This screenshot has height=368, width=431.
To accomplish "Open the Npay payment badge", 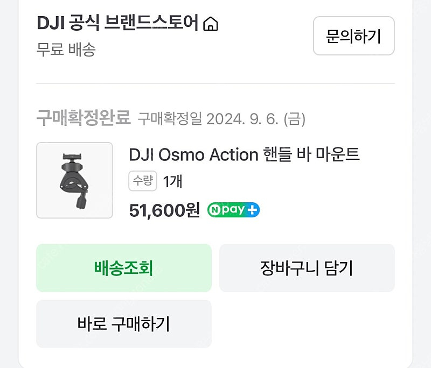I will pyautogui.click(x=232, y=210).
